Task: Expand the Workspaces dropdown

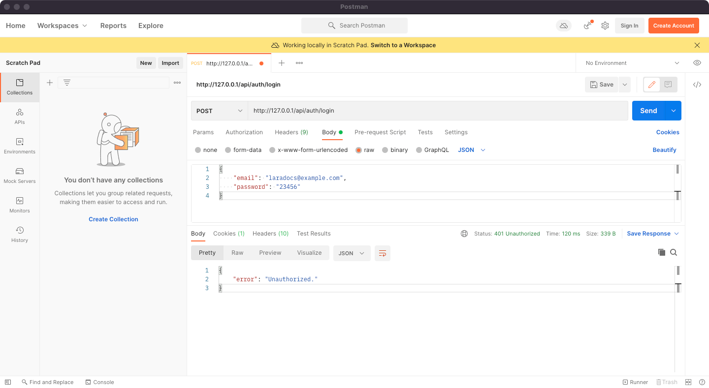Action: click(63, 26)
